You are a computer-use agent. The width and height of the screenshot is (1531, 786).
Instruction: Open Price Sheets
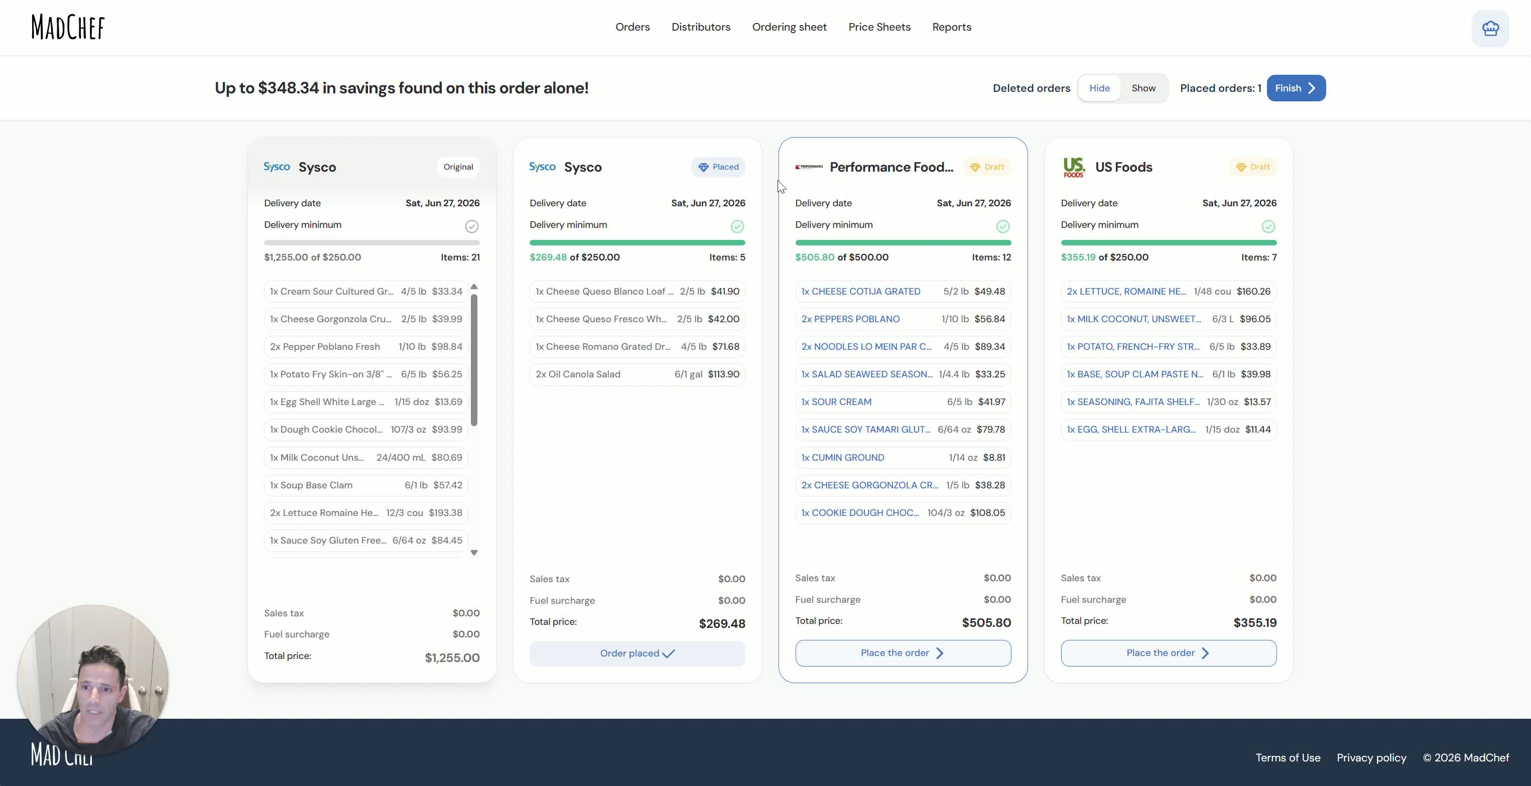click(x=879, y=27)
